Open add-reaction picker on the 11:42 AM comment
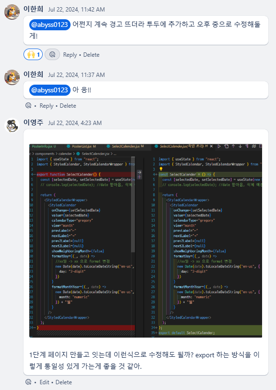This screenshot has width=276, height=390. [x=52, y=54]
